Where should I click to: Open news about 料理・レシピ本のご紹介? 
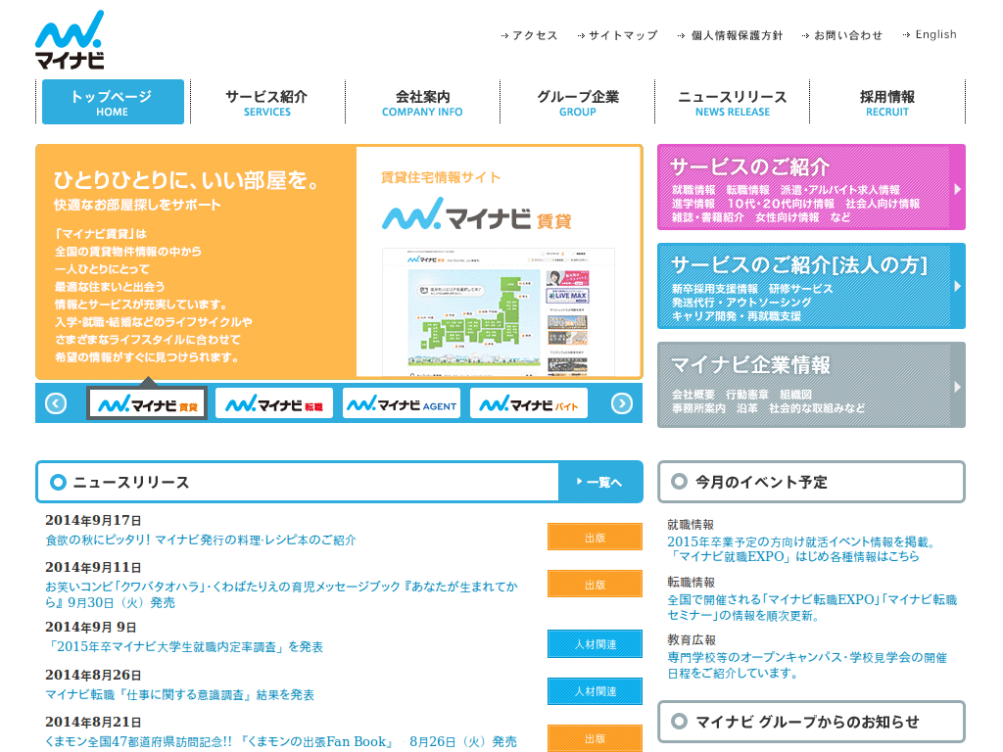(x=200, y=540)
